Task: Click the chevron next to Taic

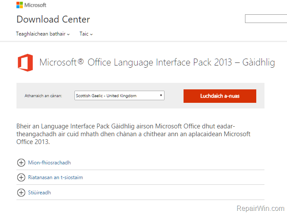Action: [x=91, y=34]
